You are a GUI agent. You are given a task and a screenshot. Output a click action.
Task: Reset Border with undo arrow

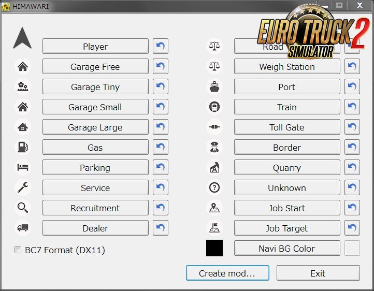tap(352, 147)
